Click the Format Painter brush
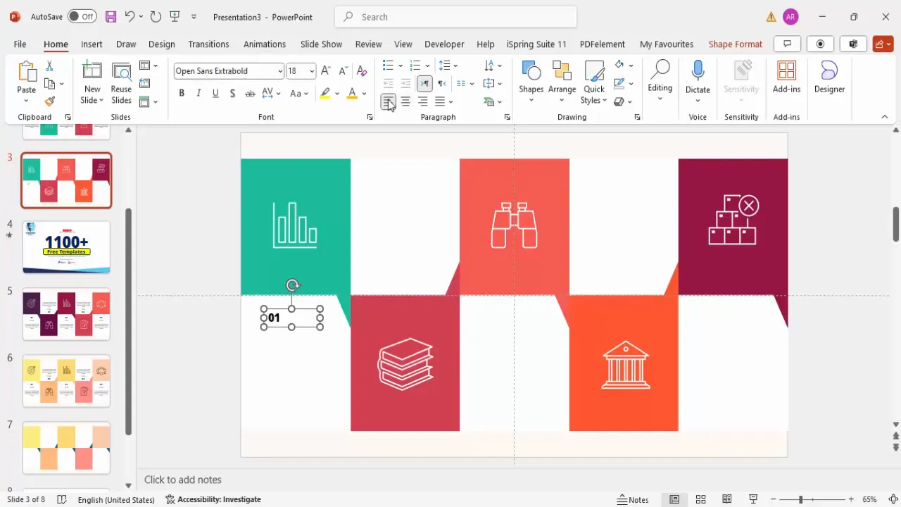Viewport: 901px width, 507px height. point(49,101)
